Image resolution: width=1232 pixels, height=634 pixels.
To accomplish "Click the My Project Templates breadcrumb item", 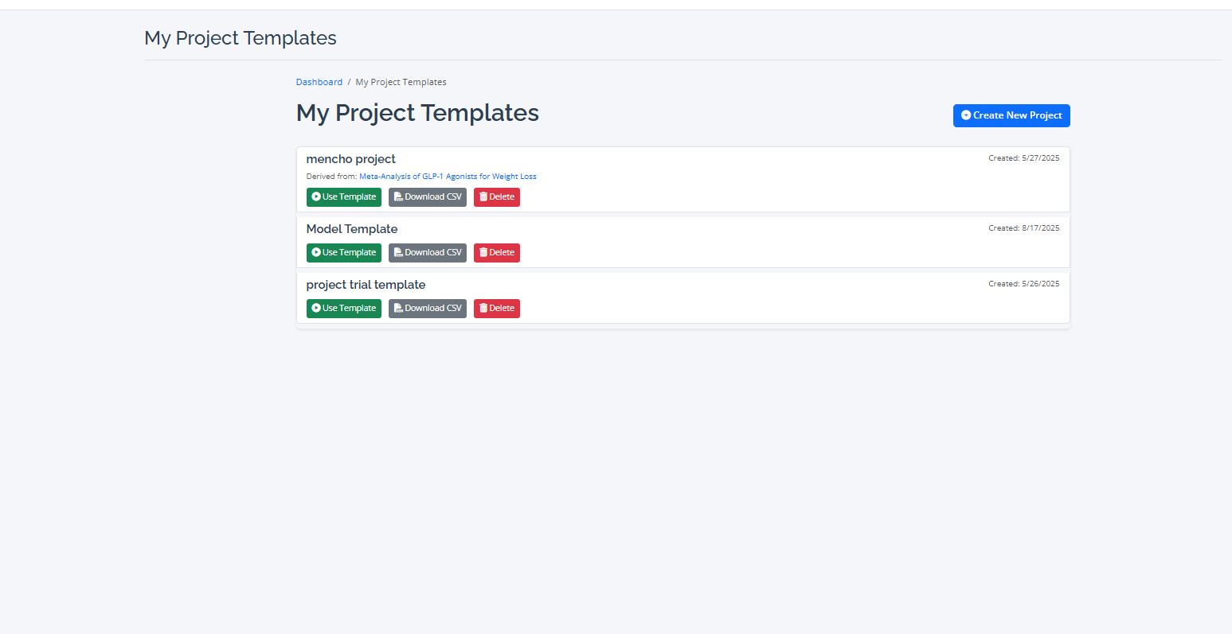I will 401,82.
